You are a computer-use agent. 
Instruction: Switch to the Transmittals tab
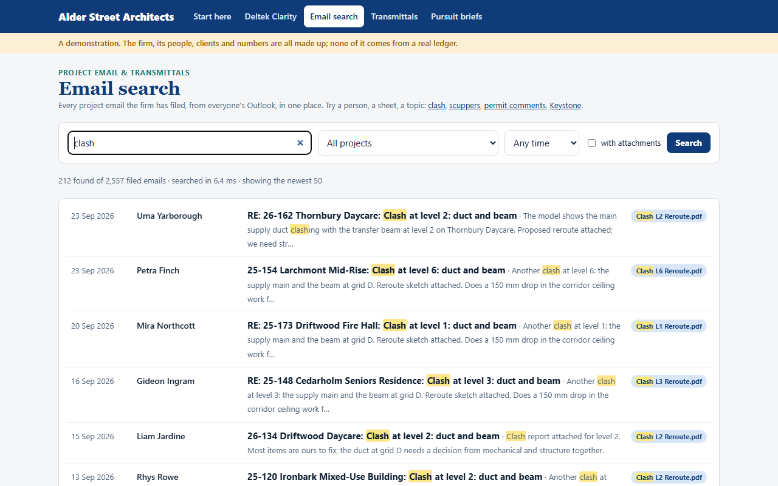click(394, 16)
